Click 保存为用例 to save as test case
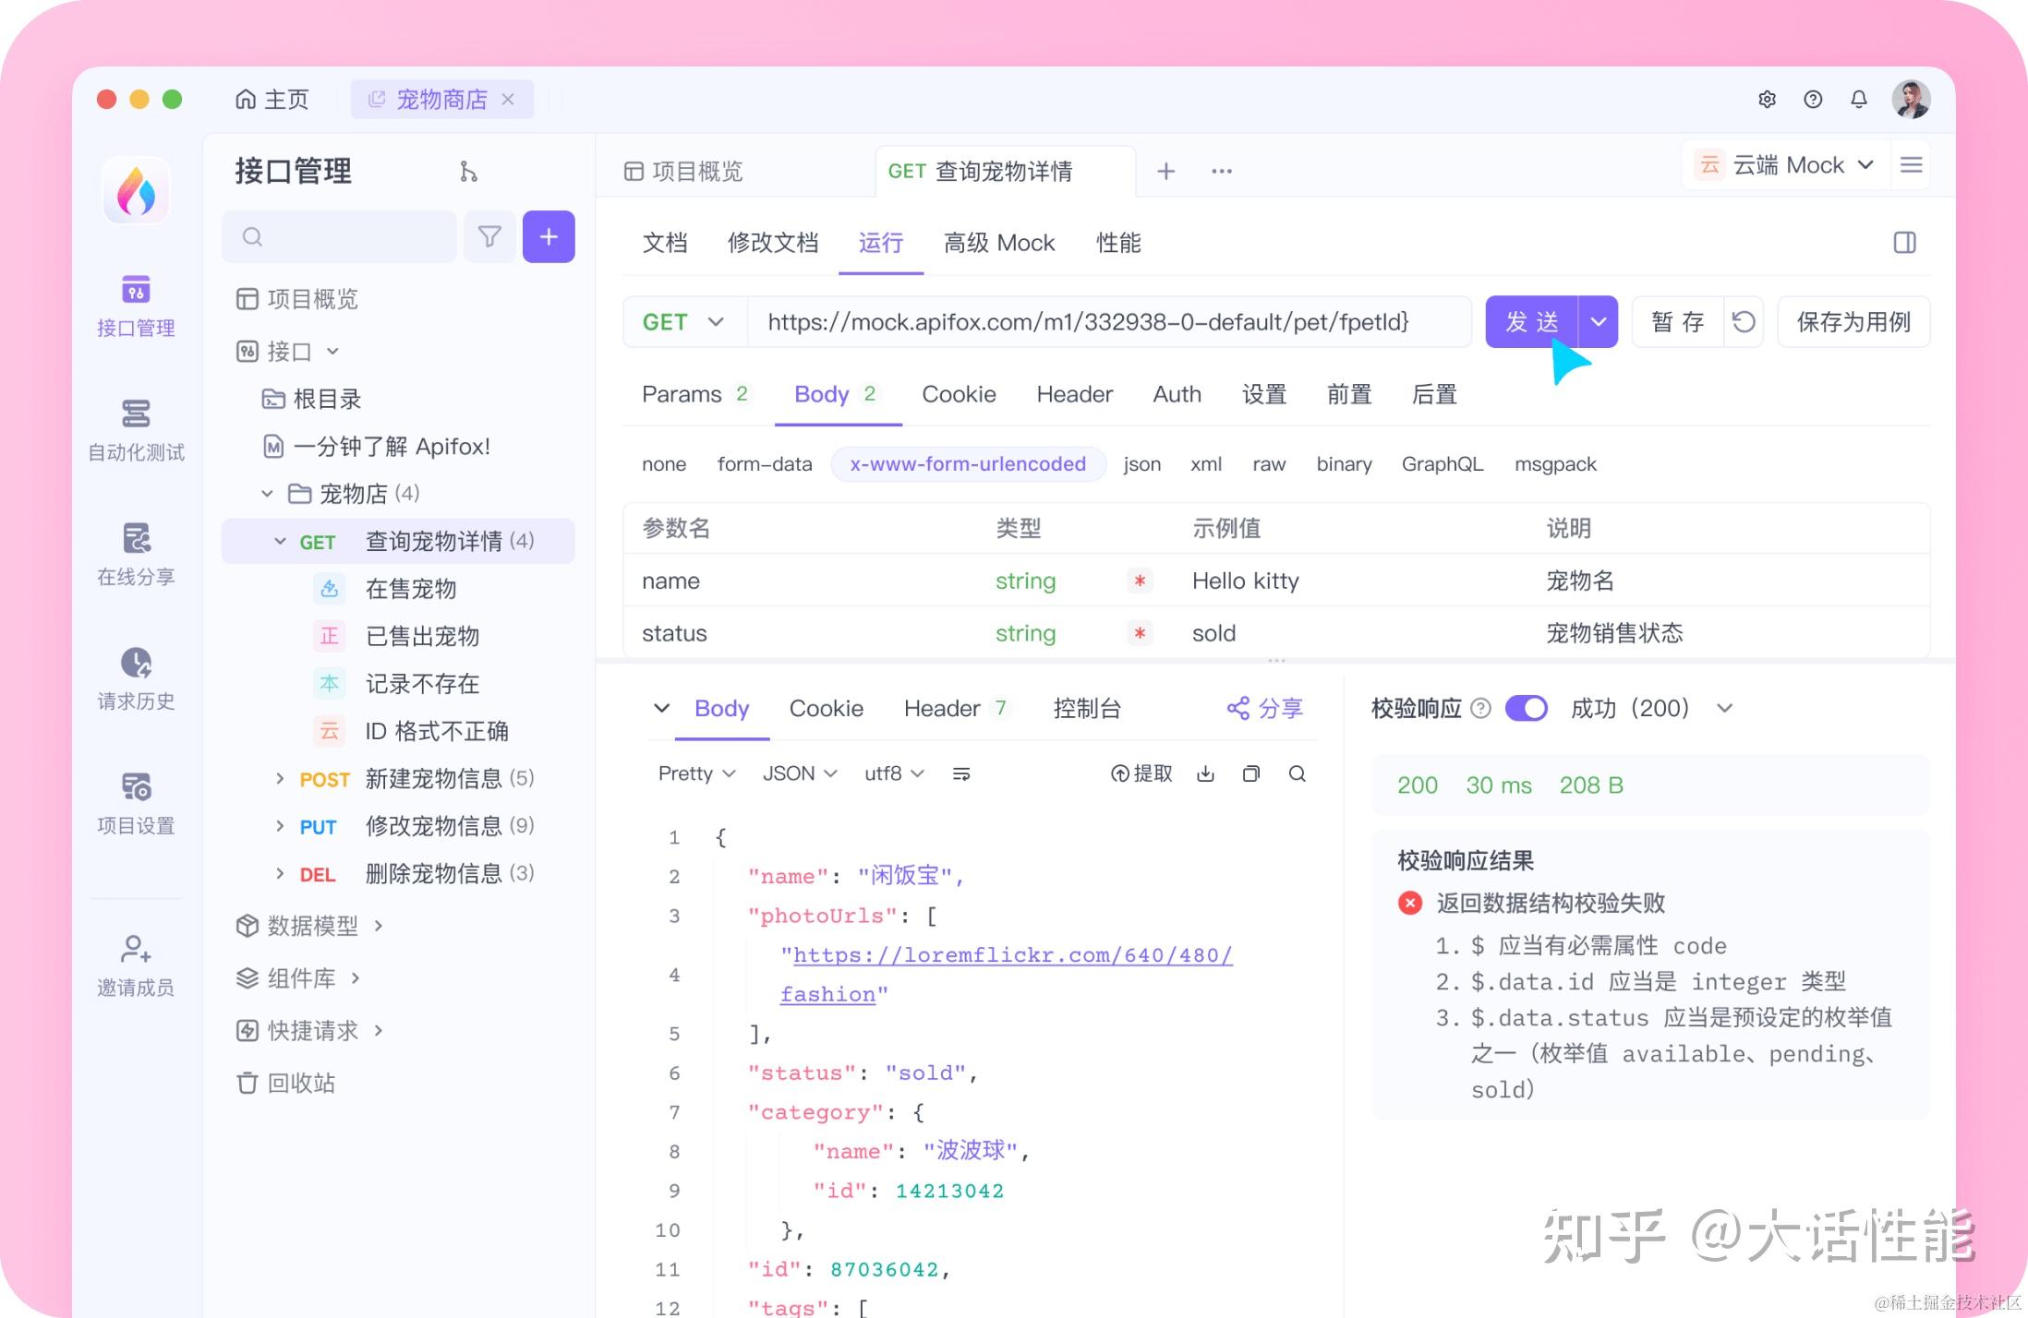 coord(1853,322)
